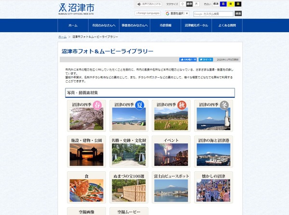
Task: Click the ホーム breadcrumb link
Action: [x=63, y=37]
